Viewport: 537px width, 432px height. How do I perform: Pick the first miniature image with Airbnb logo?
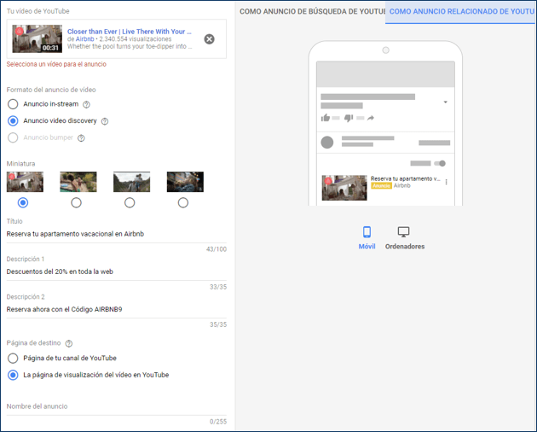(25, 182)
